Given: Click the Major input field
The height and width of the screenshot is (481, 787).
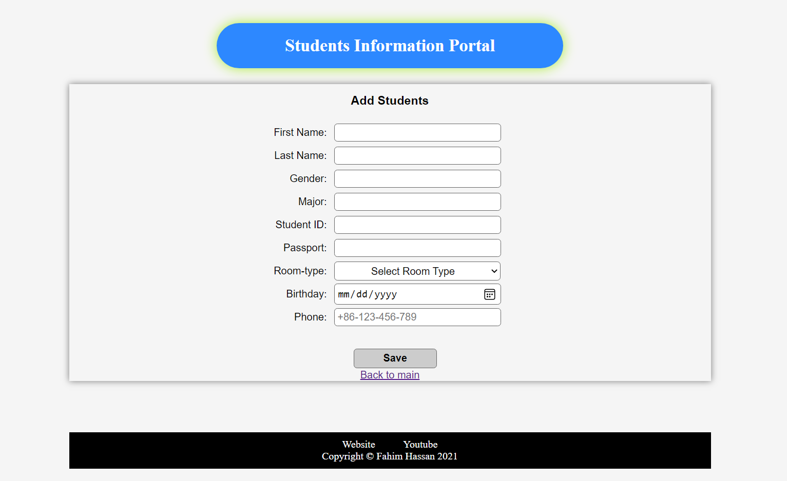Looking at the screenshot, I should [417, 202].
